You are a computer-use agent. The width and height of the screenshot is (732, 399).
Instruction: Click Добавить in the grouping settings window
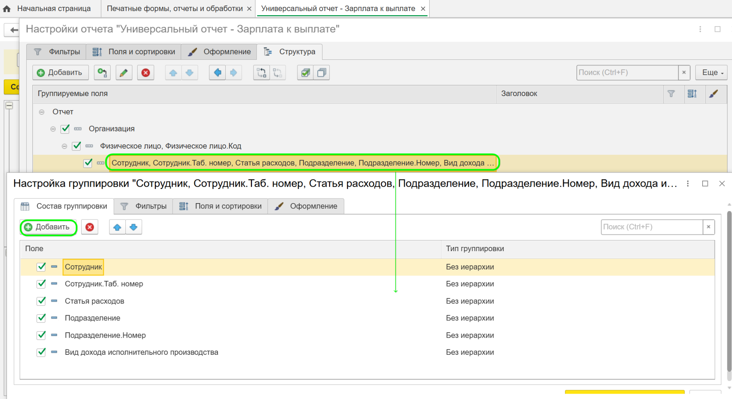(x=48, y=227)
